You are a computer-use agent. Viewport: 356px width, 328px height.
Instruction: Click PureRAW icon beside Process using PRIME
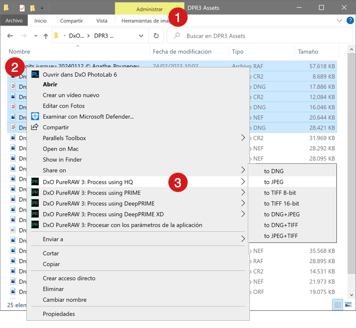(35, 193)
